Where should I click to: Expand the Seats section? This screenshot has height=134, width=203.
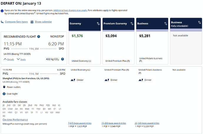(x=21, y=59)
